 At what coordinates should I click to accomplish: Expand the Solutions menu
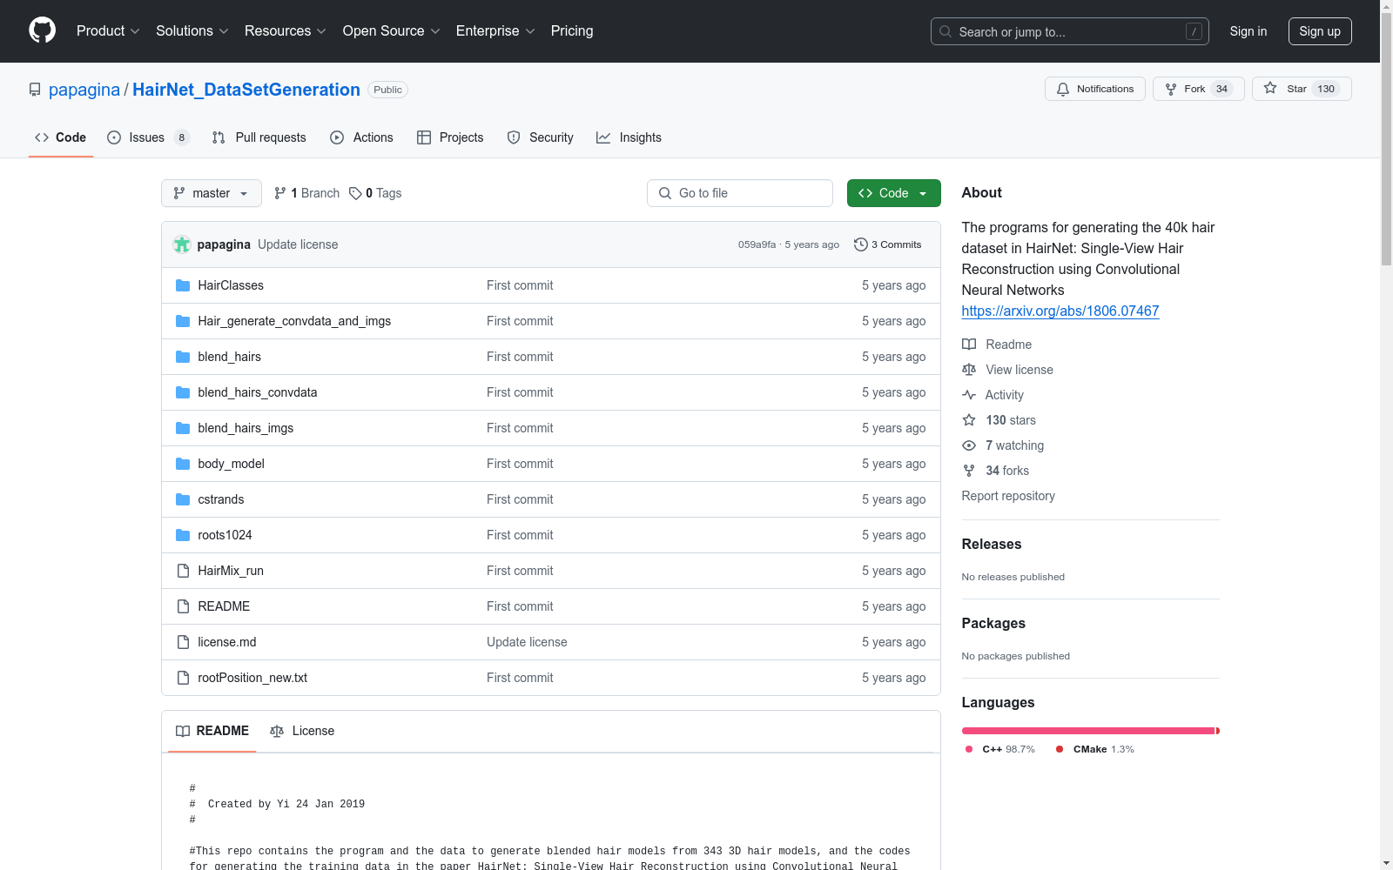pyautogui.click(x=192, y=30)
